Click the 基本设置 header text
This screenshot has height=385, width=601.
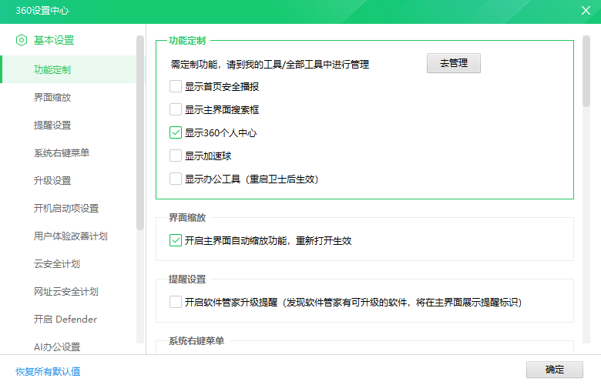point(54,40)
